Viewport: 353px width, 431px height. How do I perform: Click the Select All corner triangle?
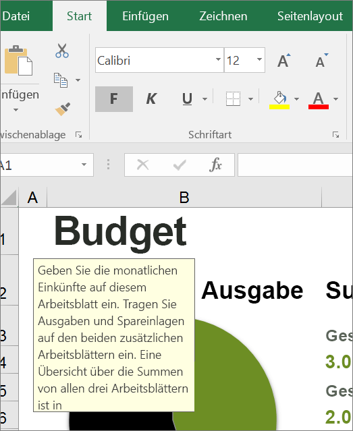tap(9, 198)
